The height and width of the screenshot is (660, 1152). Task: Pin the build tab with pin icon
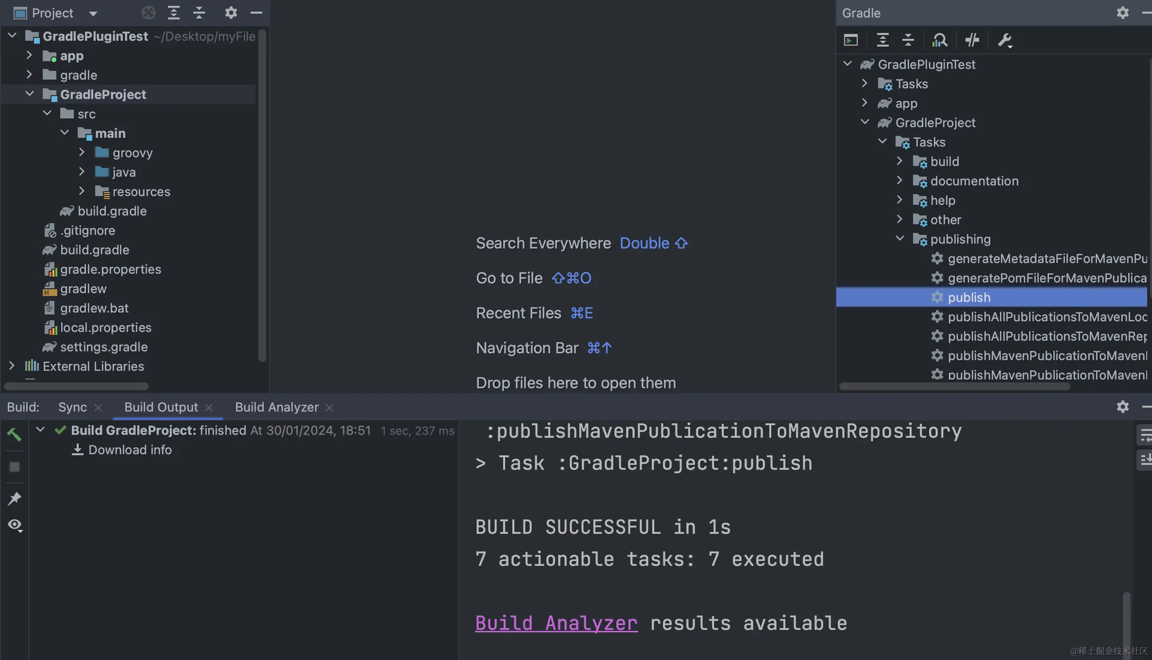14,498
